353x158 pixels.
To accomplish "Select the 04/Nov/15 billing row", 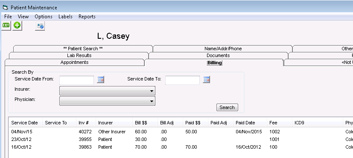I will pyautogui.click(x=181, y=132).
